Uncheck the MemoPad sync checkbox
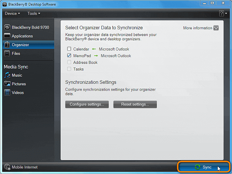Screen dimensions: 232x174 (69, 55)
